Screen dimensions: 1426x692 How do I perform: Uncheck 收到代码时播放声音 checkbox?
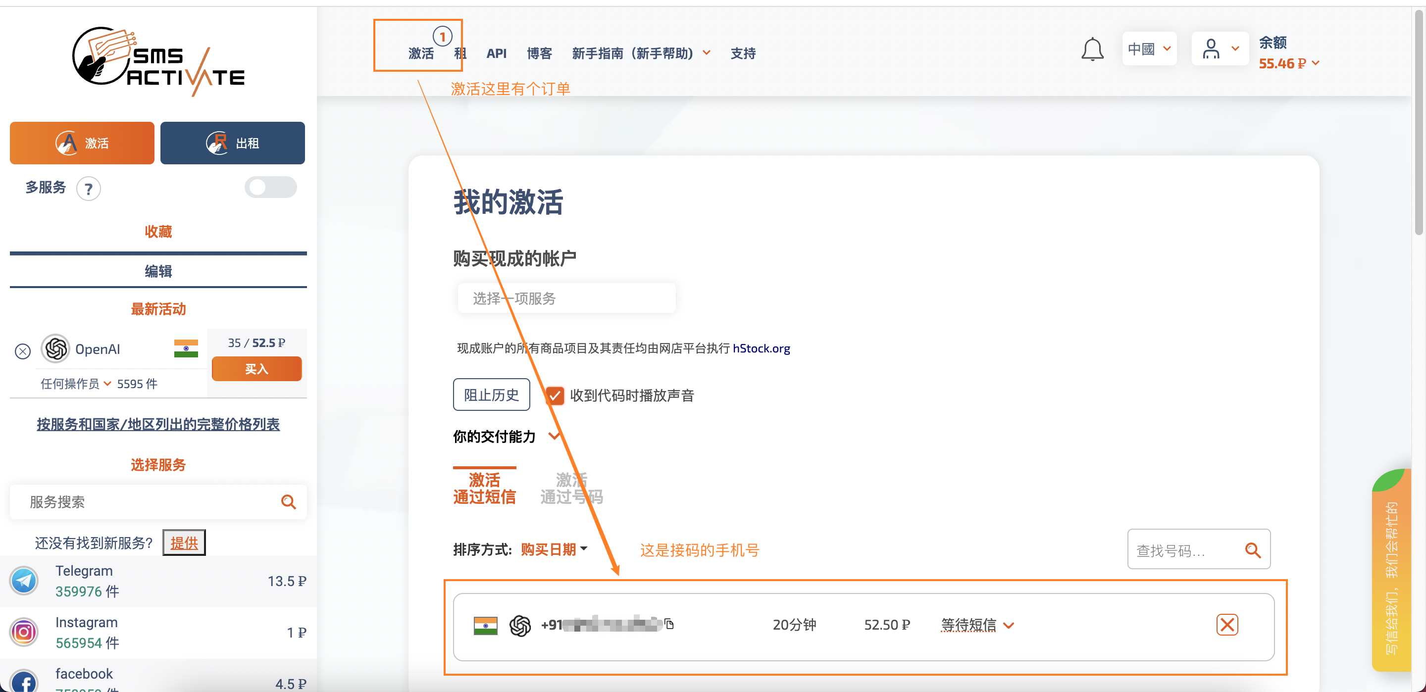coord(554,395)
